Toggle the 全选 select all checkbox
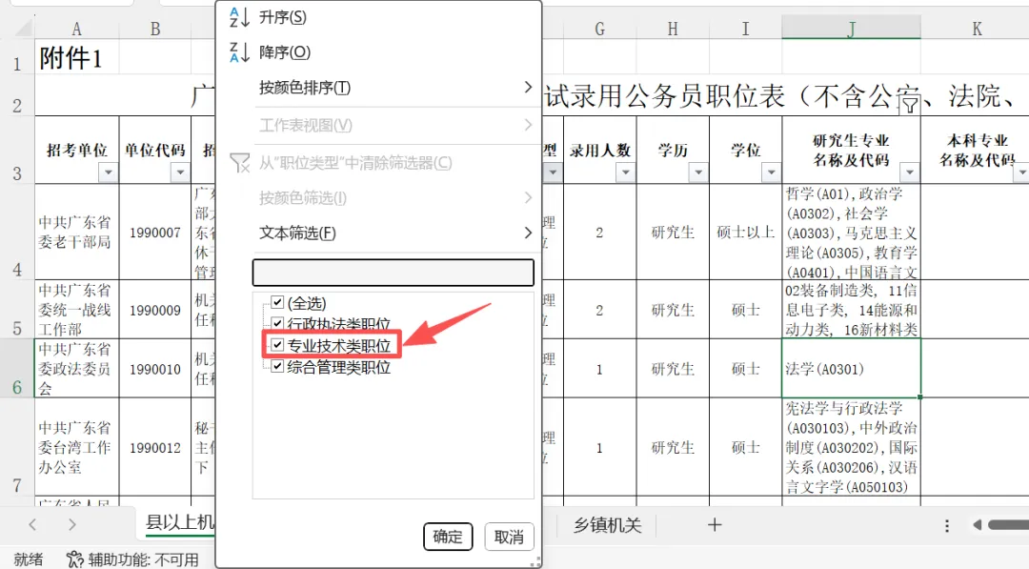Image resolution: width=1029 pixels, height=569 pixels. [278, 303]
